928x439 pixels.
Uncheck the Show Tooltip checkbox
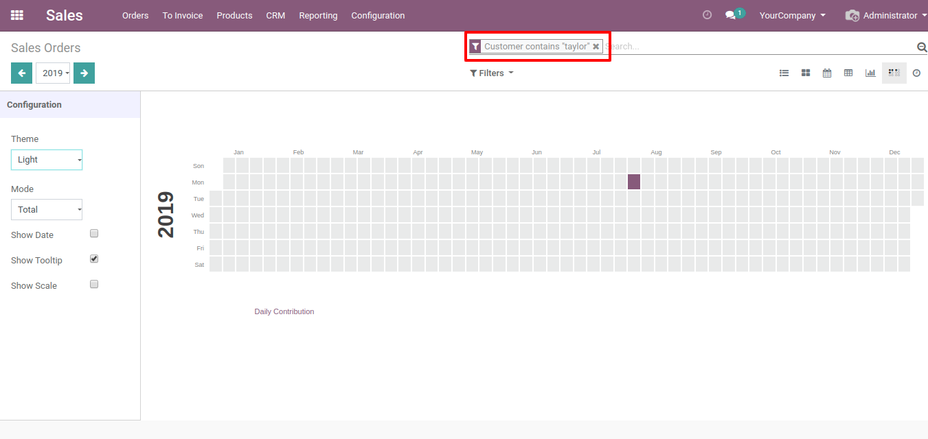94,259
